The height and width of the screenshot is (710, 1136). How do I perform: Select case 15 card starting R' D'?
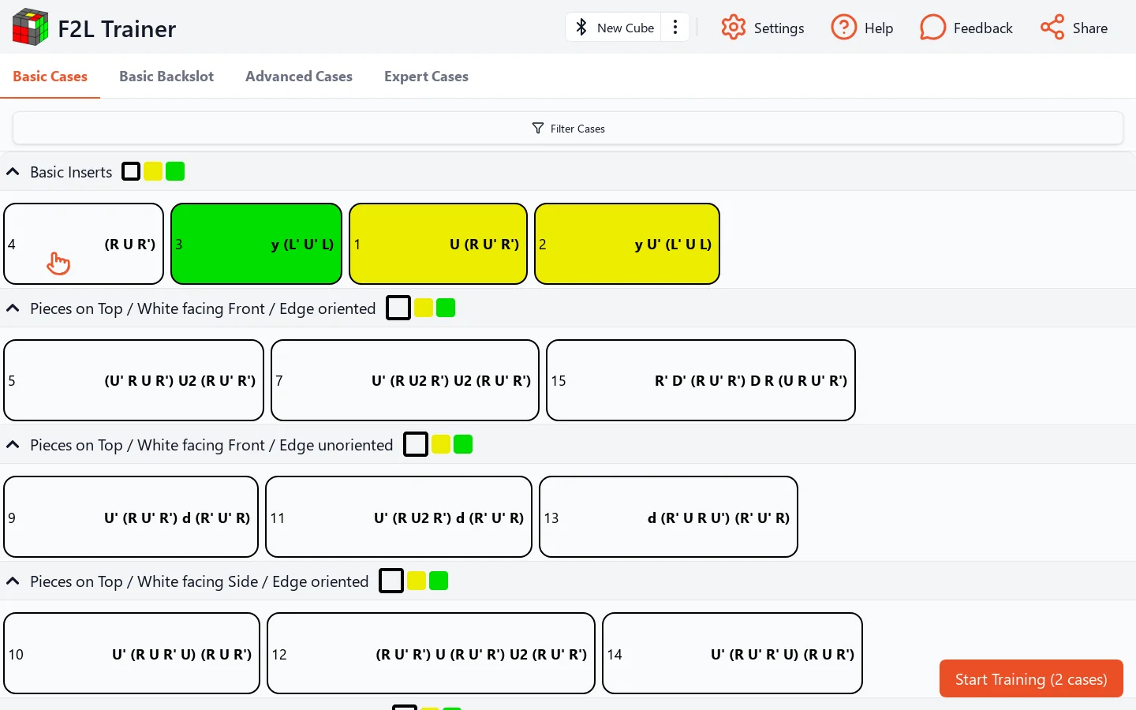point(701,380)
